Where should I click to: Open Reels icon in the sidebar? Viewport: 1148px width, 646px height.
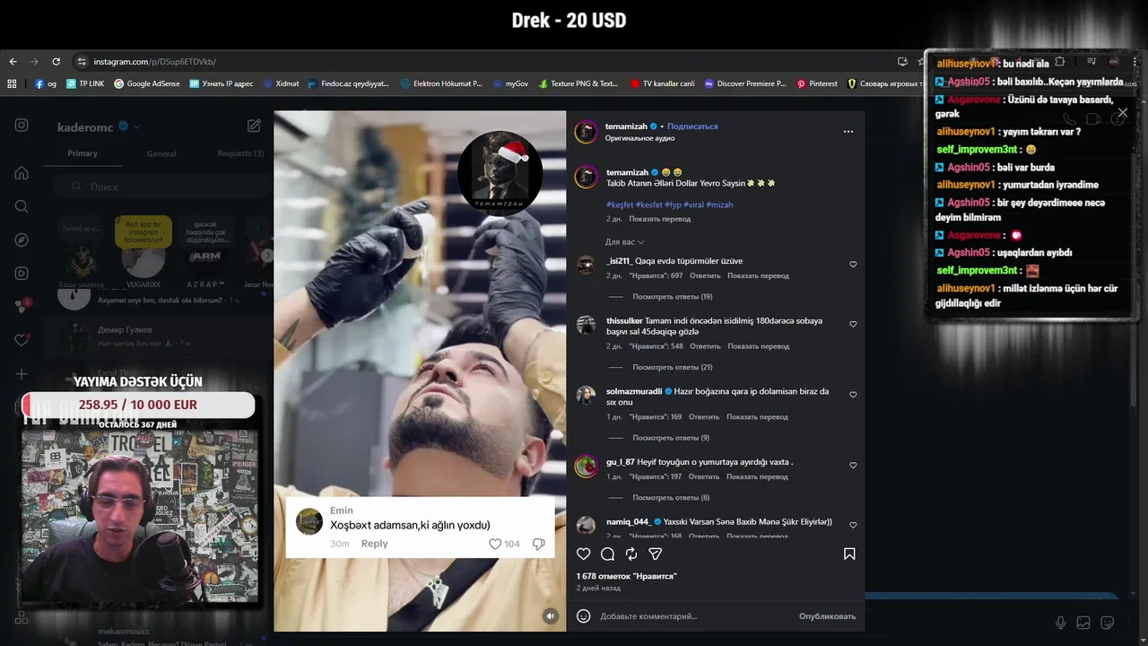coord(22,274)
